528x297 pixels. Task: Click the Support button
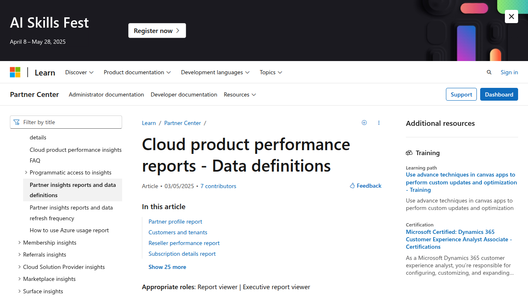tap(461, 94)
